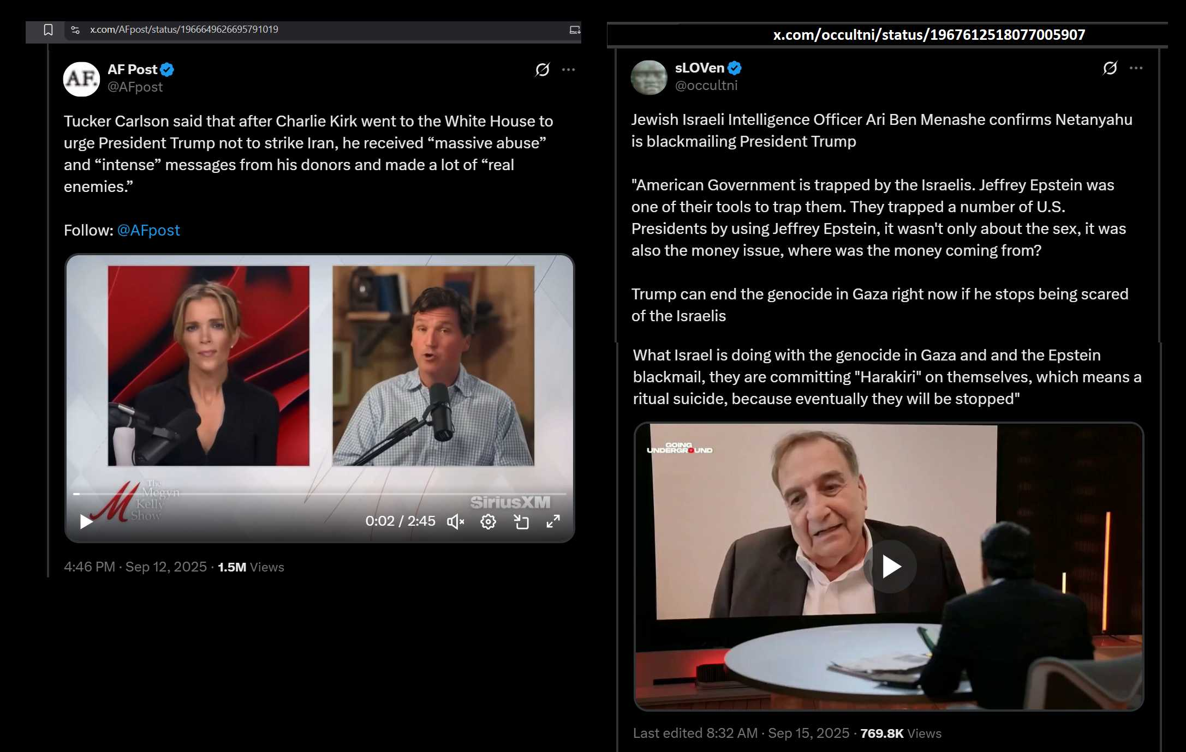
Task: Follow the @AFpost mention link in tweet
Action: pyautogui.click(x=148, y=230)
